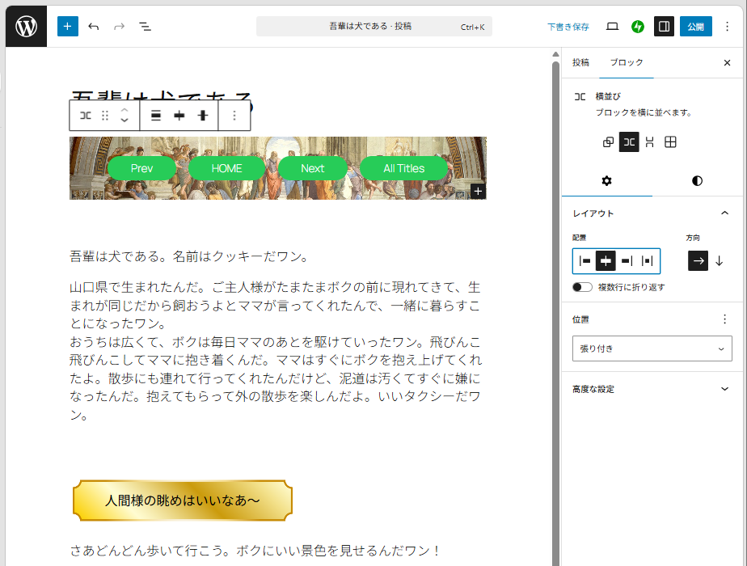Open block toolbar options three-dot menu

click(x=234, y=116)
